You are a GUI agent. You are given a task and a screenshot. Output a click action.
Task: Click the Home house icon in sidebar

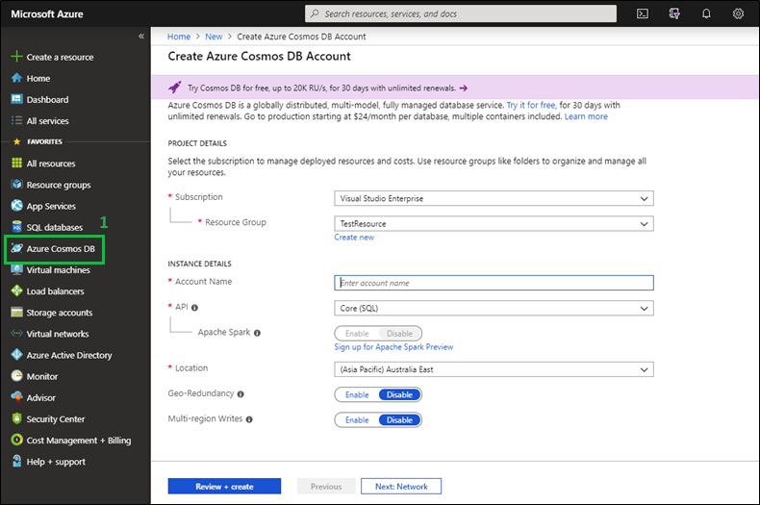16,78
